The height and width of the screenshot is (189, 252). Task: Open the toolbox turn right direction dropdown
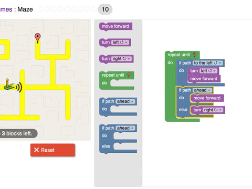click(x=122, y=59)
